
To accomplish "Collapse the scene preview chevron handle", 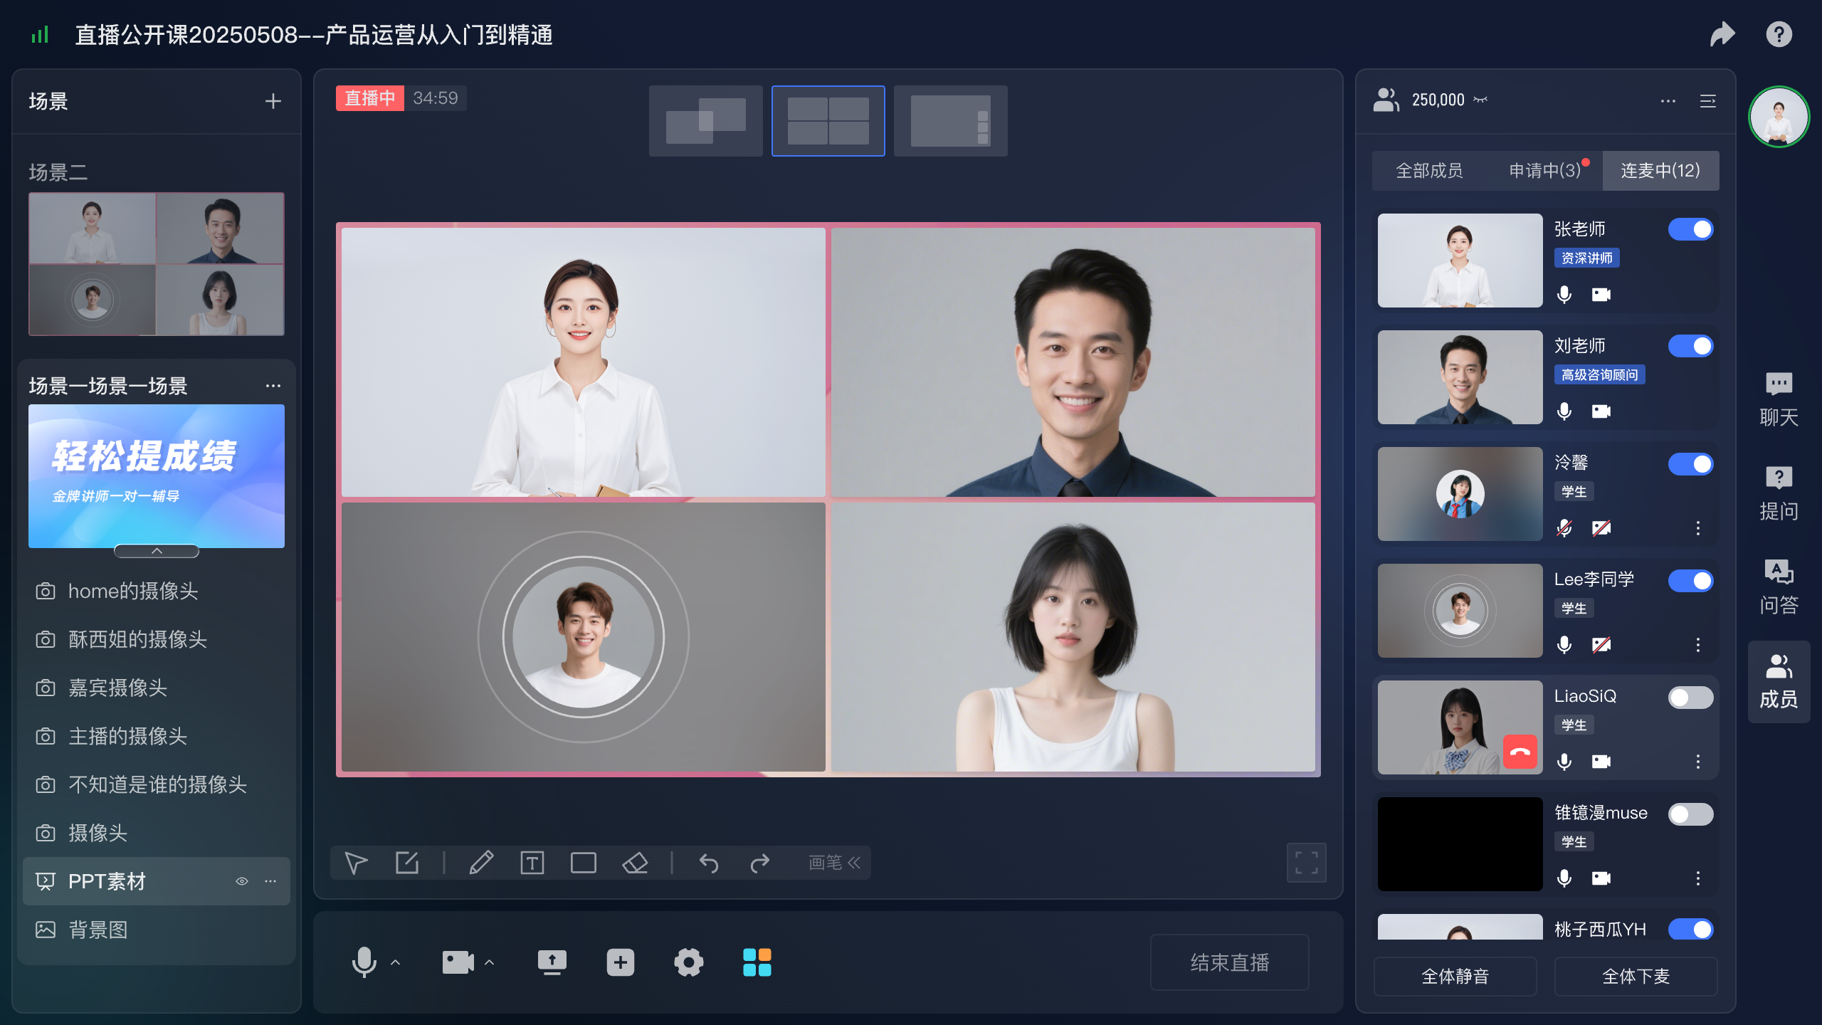I will [157, 551].
